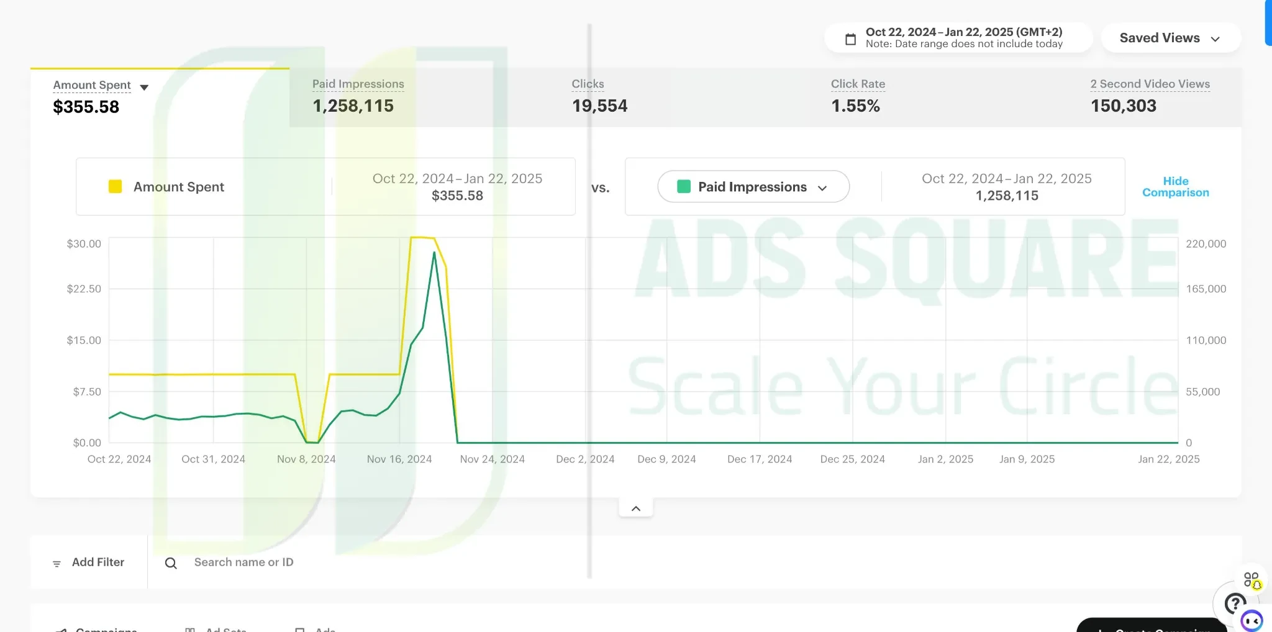
Task: Select the Clicks metric tab
Action: tap(679, 97)
